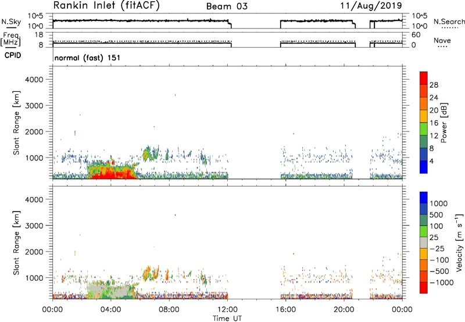Click the date '11/Aug/2019'
The width and height of the screenshot is (465, 322).
[x=371, y=6]
